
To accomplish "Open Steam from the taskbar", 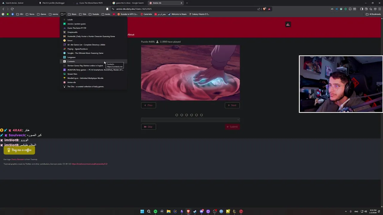I will [x=195, y=211].
